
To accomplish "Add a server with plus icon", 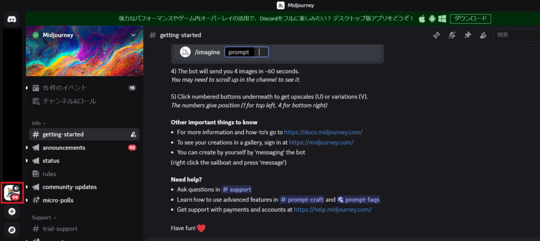I will coord(12,212).
